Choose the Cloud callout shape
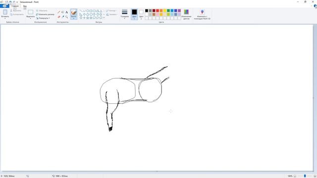Screen dimensions: 317x178 tap(101, 18)
